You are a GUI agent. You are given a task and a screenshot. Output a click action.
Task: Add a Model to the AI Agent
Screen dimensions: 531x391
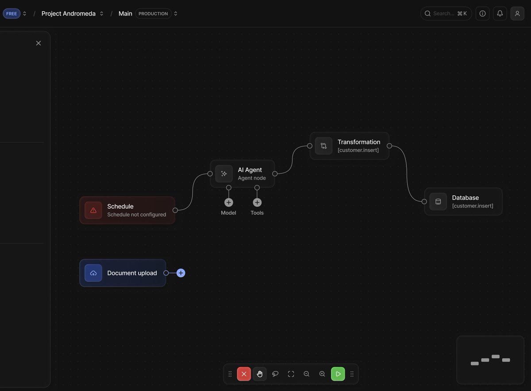(x=229, y=203)
